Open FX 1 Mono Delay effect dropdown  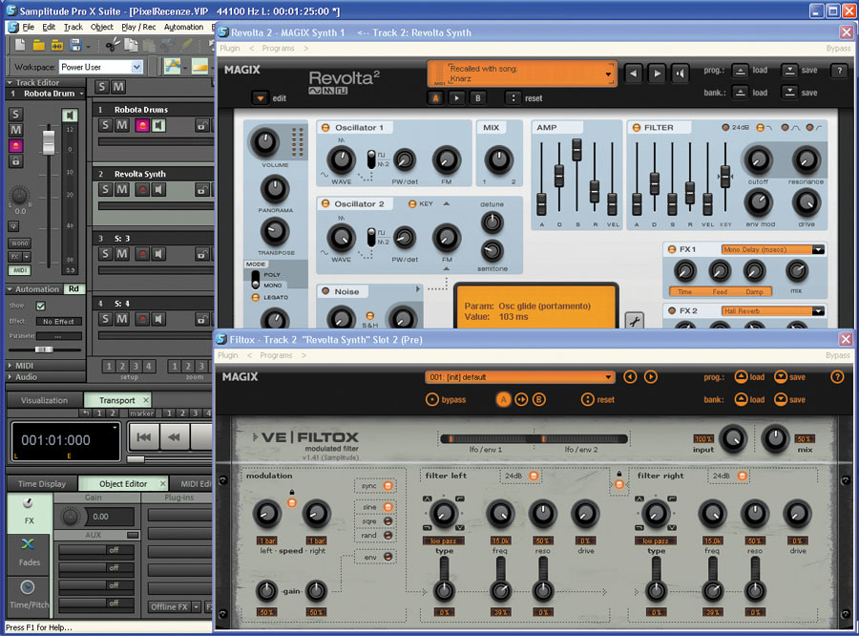click(x=772, y=249)
